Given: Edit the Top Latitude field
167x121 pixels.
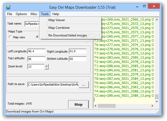Looking at the screenshot, I should coord(36,59).
